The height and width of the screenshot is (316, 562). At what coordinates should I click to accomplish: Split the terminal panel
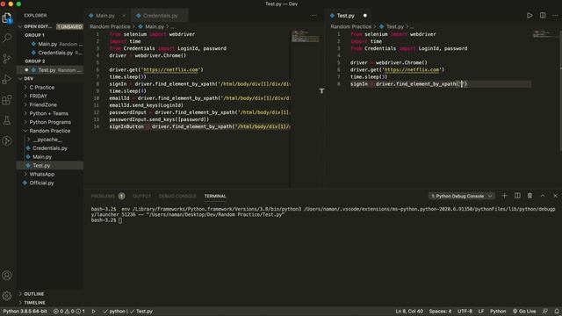click(x=517, y=196)
